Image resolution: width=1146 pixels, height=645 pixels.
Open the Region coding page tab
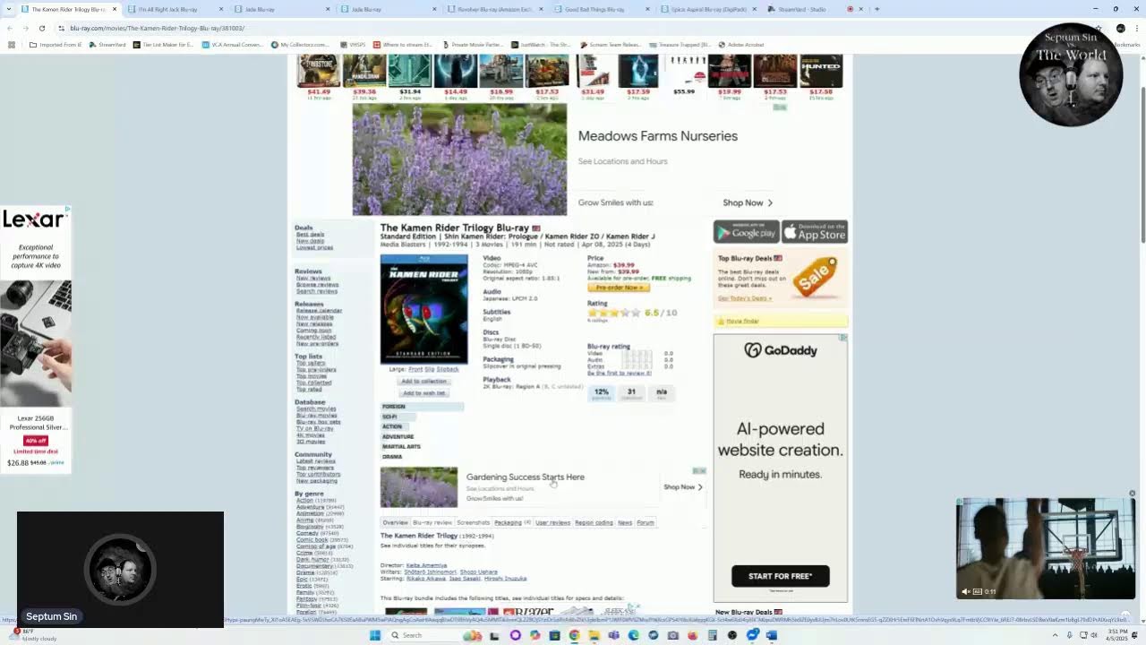click(x=594, y=522)
